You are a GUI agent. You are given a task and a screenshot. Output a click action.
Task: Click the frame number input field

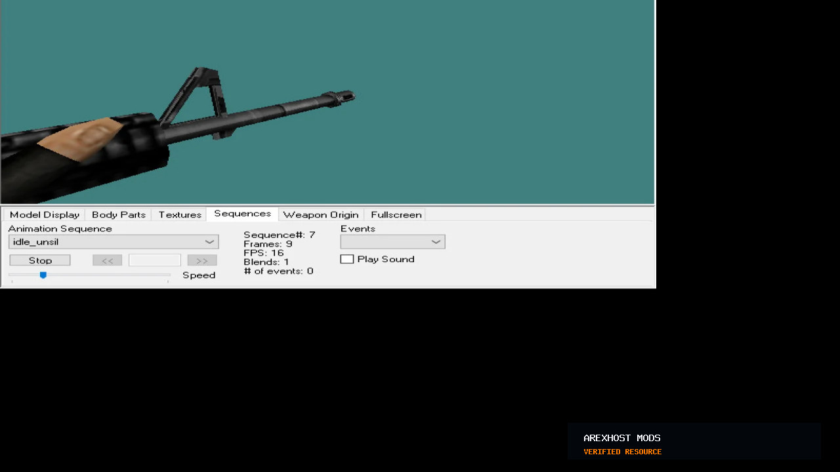[155, 260]
